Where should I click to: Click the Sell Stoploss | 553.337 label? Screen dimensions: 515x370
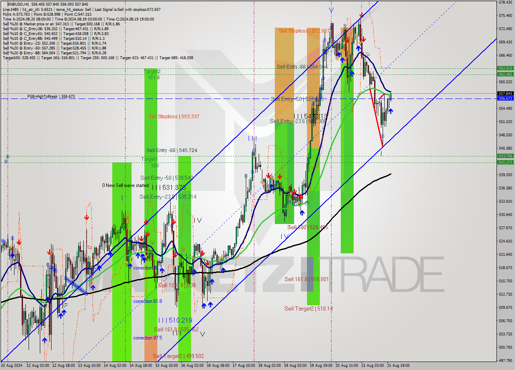coord(174,117)
